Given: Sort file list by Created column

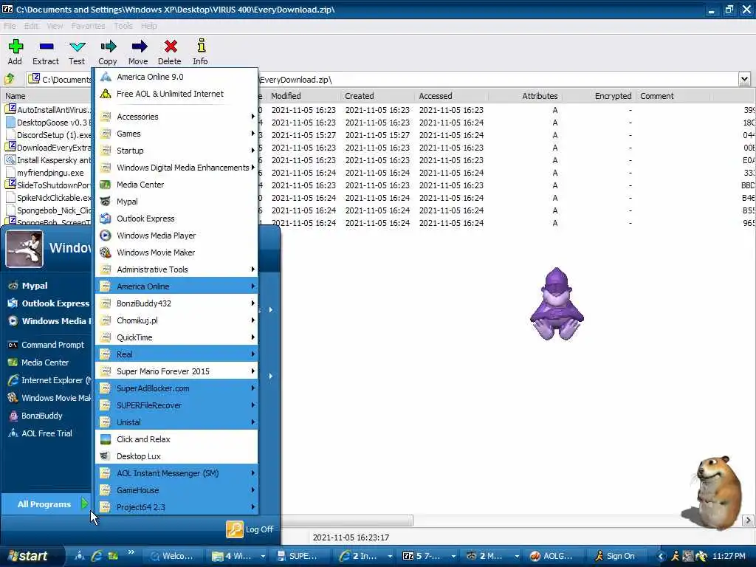Looking at the screenshot, I should (x=378, y=96).
